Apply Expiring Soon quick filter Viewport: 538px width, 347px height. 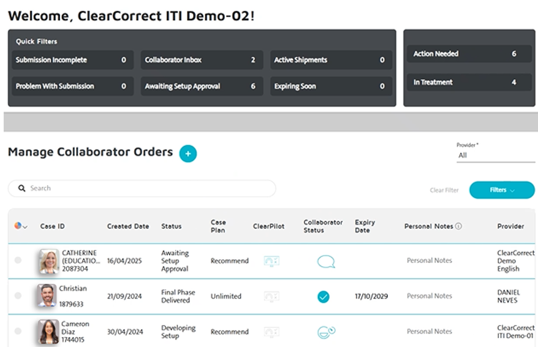pyautogui.click(x=331, y=86)
